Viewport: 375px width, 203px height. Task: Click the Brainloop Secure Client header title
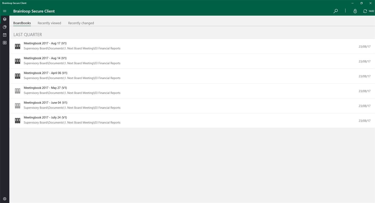(x=34, y=11)
